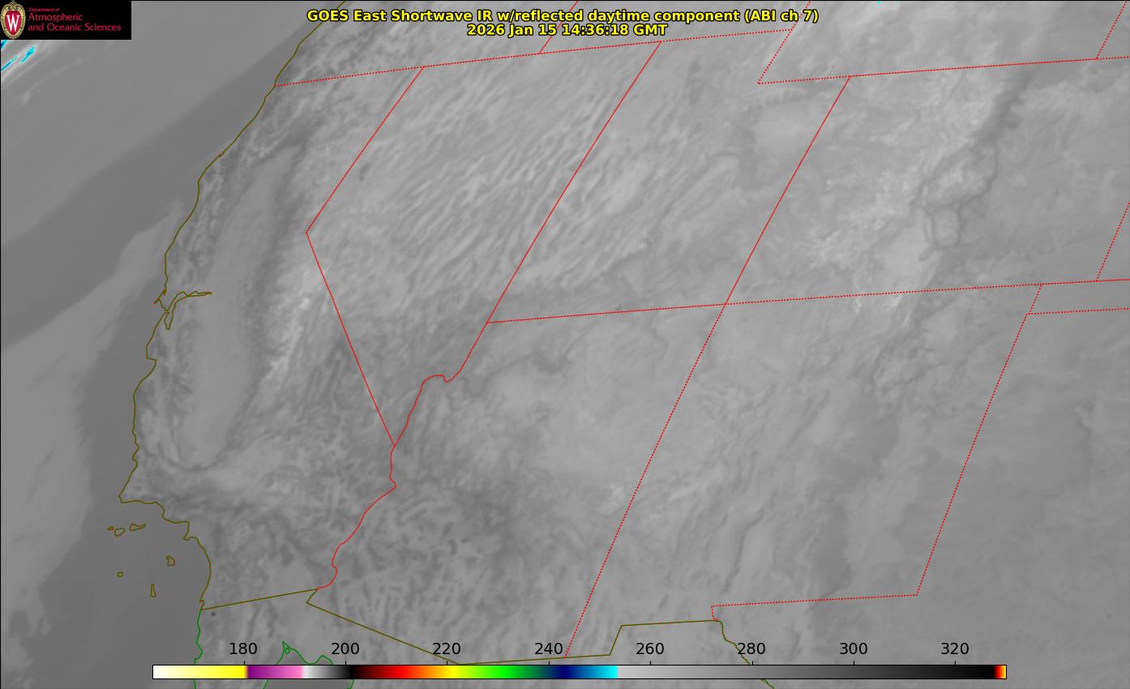Click the 280 temperature scale label
This screenshot has height=689, width=1130.
pyautogui.click(x=751, y=648)
